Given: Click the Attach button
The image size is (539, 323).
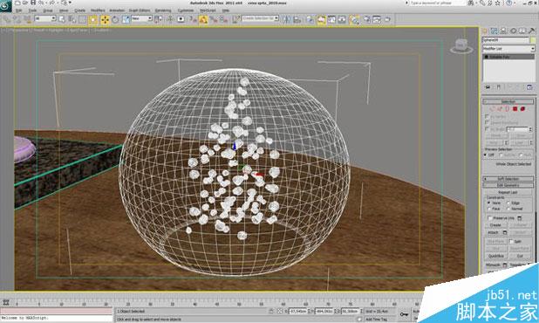Looking at the screenshot, I should pyautogui.click(x=493, y=232).
